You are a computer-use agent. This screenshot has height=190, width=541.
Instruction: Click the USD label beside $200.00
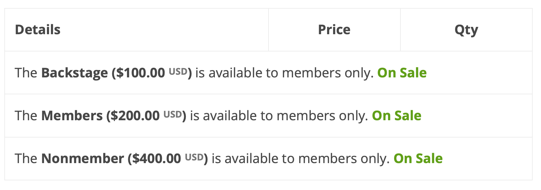click(173, 114)
